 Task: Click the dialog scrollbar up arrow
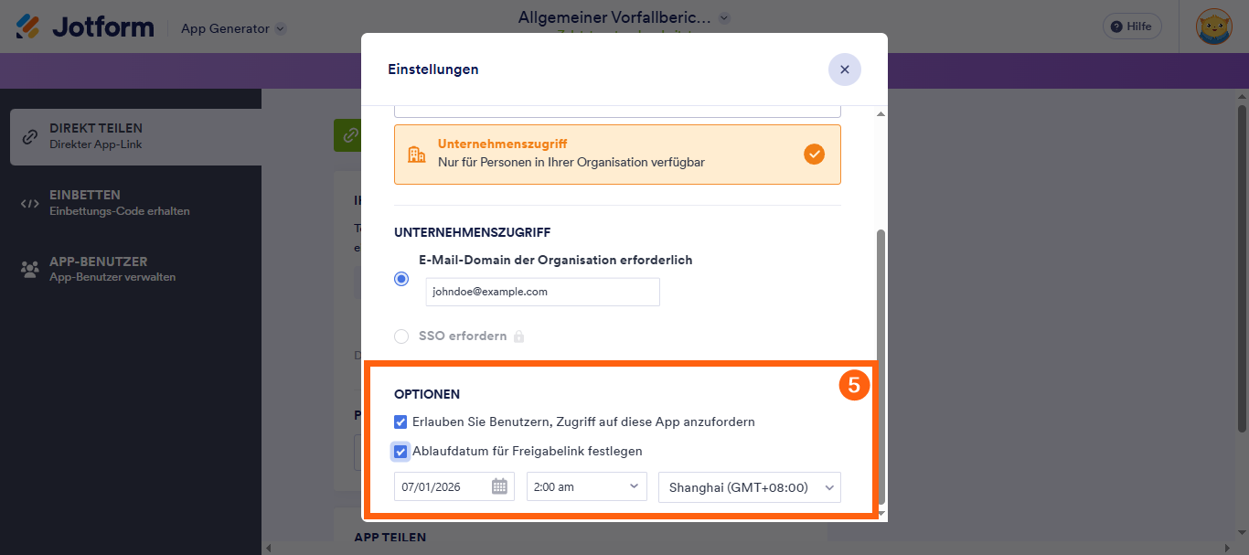881,114
